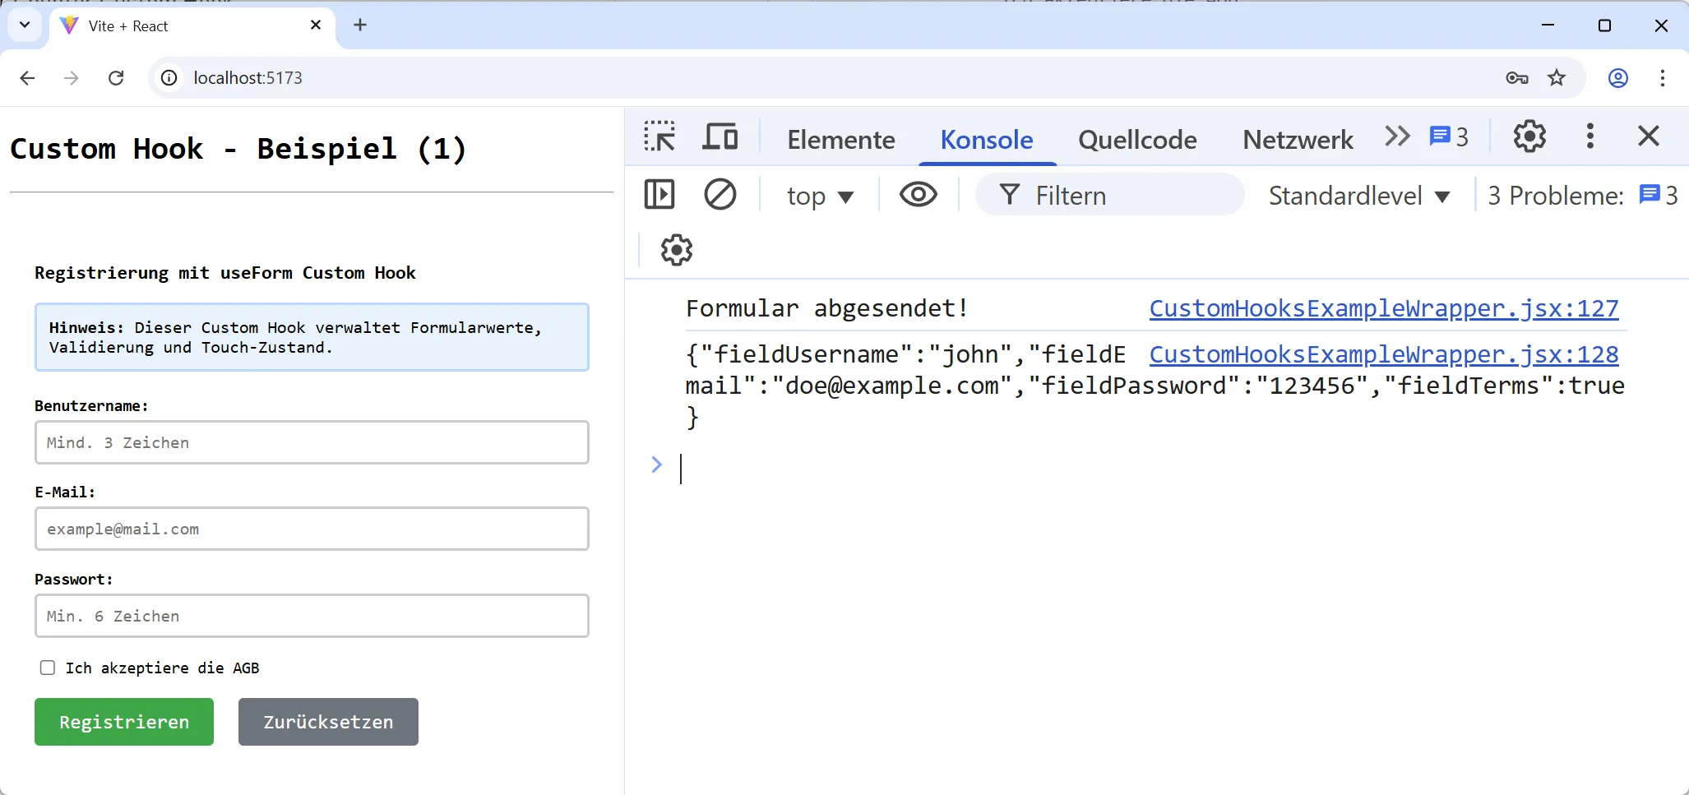Screen dimensions: 1689x795
Task: Open the "top" frame context dropdown
Action: (x=821, y=196)
